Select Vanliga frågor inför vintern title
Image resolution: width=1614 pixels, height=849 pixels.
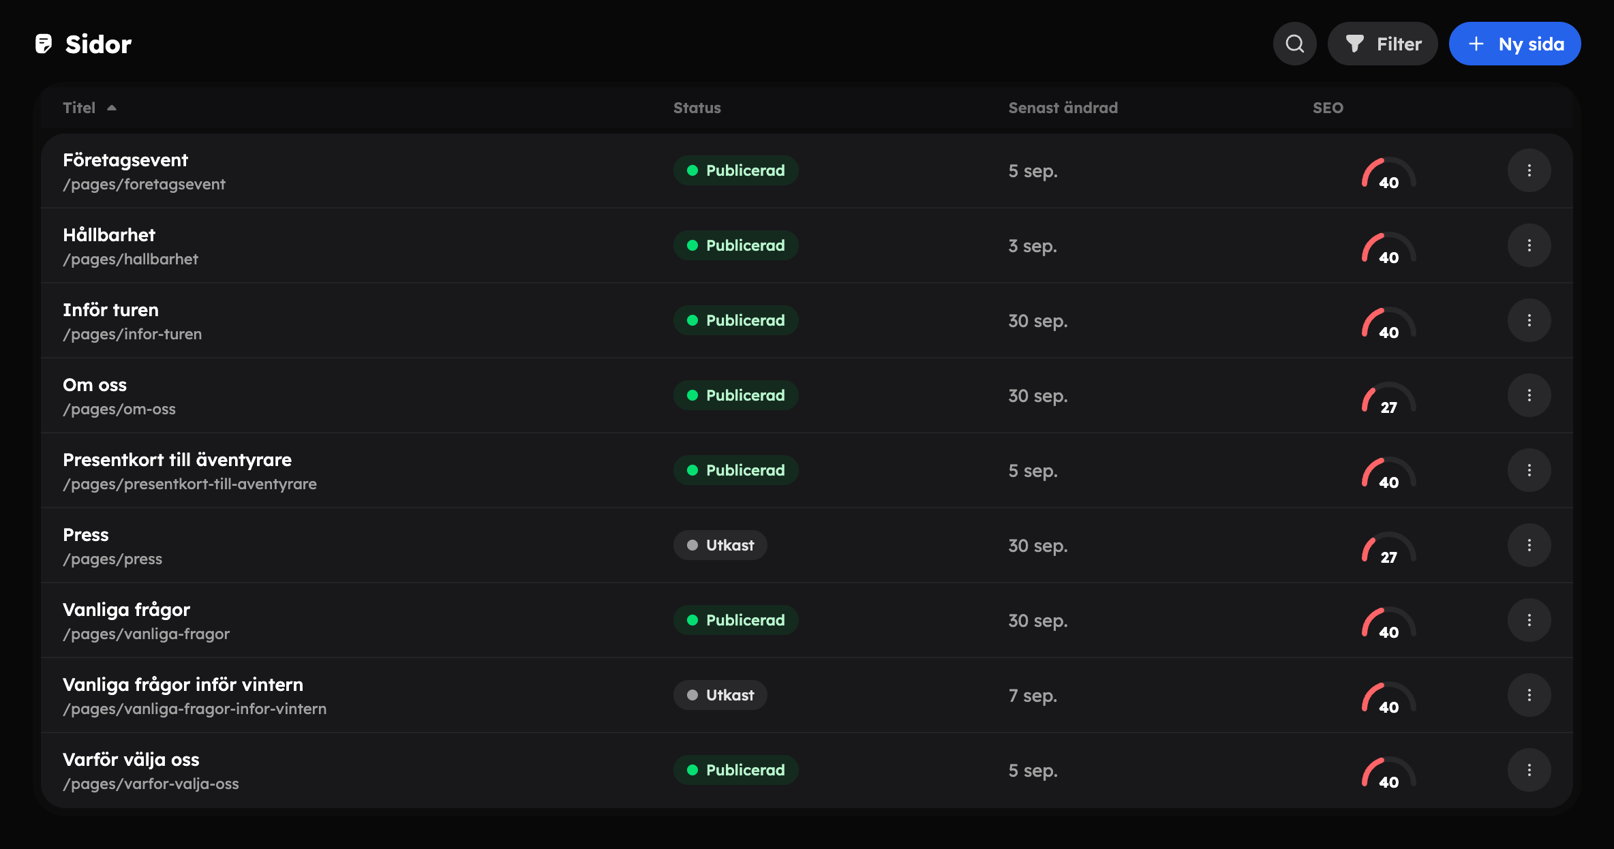click(x=183, y=685)
